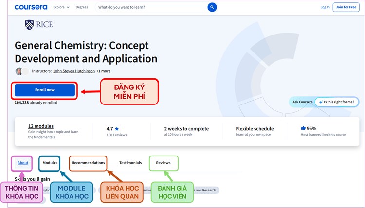Open the 12 modules link

coord(41,126)
